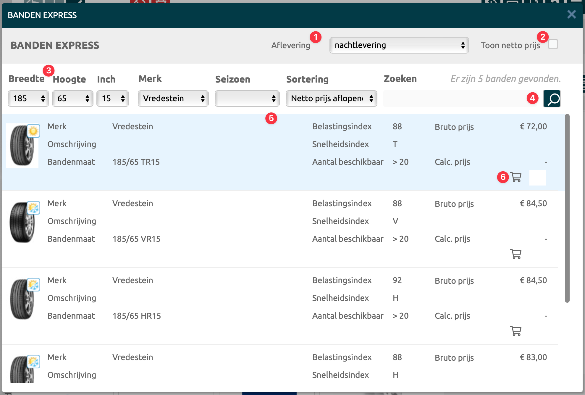Close the Banden Express dialog
This screenshot has width=585, height=395.
(571, 14)
